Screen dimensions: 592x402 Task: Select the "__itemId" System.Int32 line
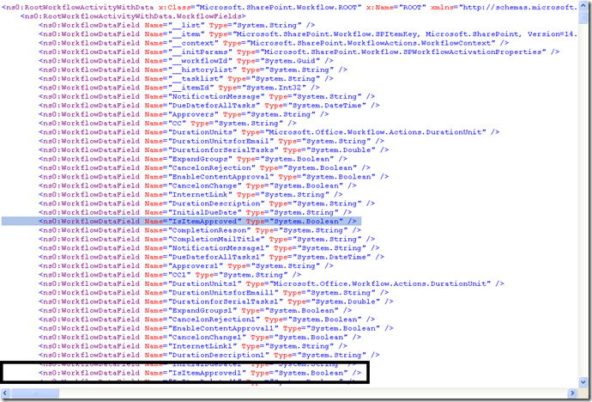tap(179, 88)
